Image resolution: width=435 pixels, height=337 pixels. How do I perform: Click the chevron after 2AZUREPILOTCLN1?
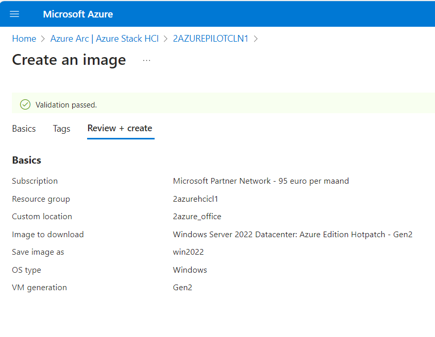coord(256,39)
